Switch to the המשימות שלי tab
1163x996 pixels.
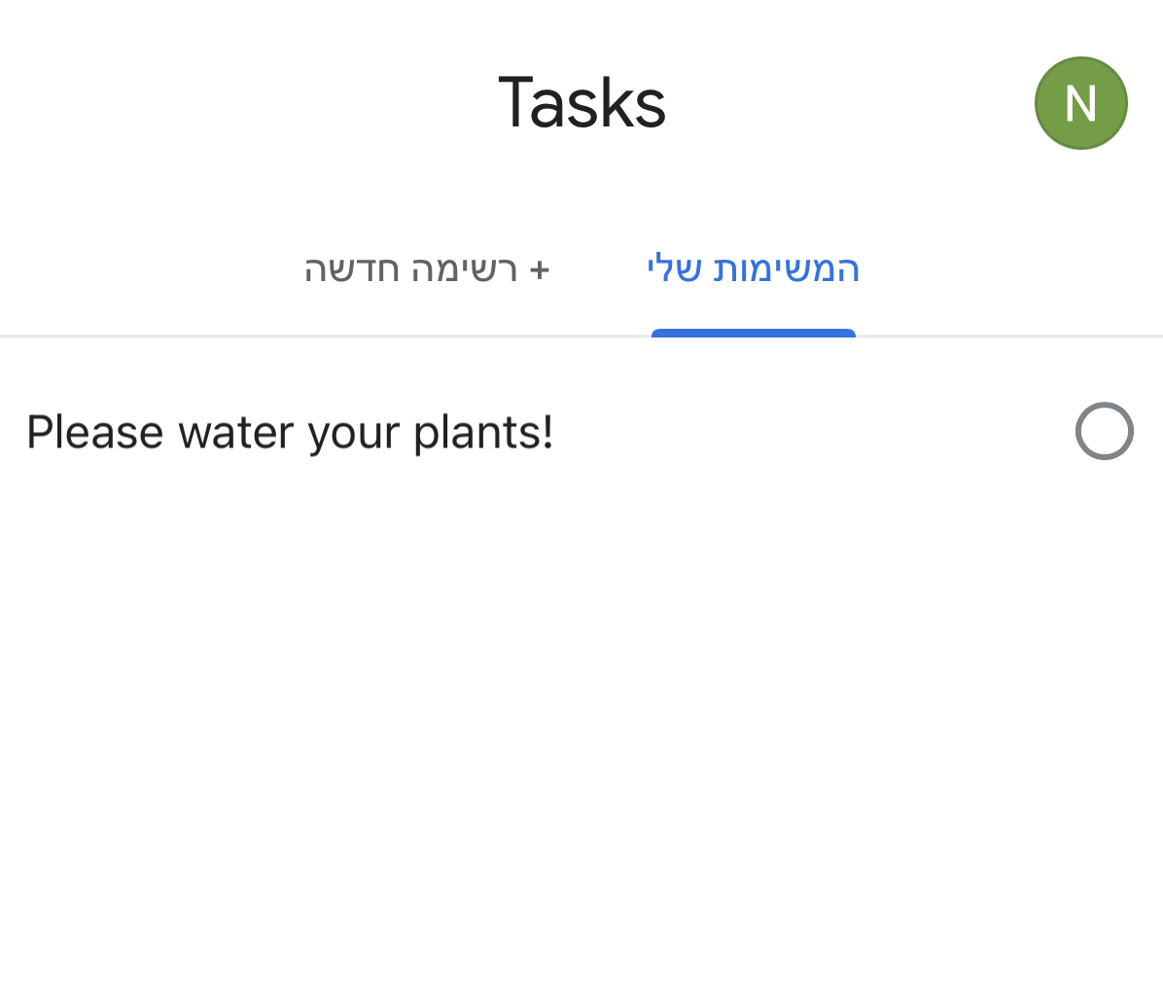point(753,269)
